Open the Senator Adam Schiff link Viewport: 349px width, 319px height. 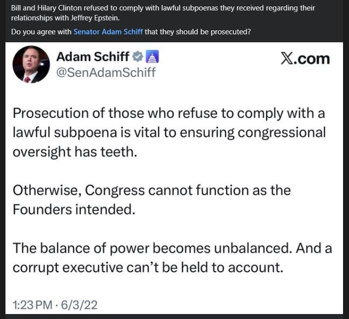(108, 32)
